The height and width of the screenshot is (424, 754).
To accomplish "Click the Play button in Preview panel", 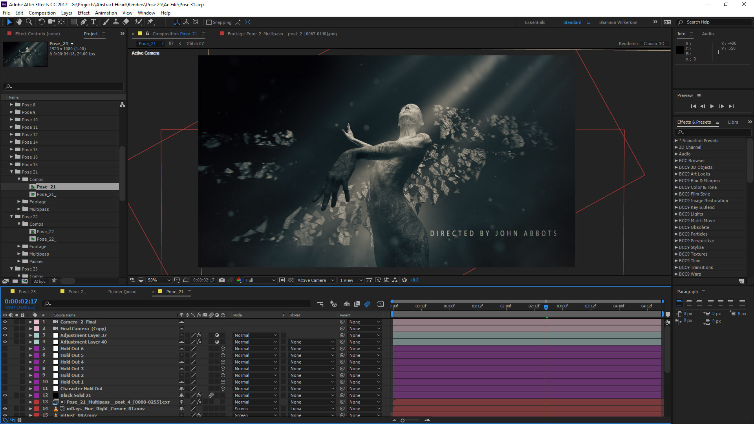I will pos(712,106).
